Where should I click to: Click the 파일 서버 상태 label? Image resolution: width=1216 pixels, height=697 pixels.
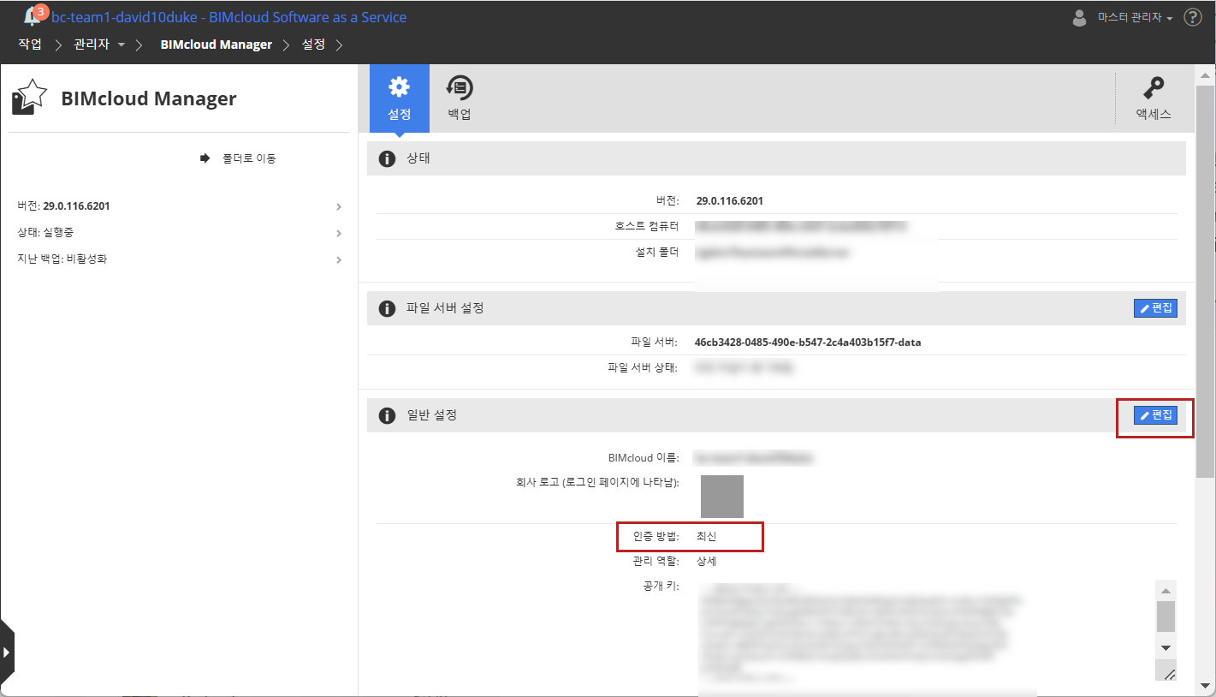coord(643,368)
